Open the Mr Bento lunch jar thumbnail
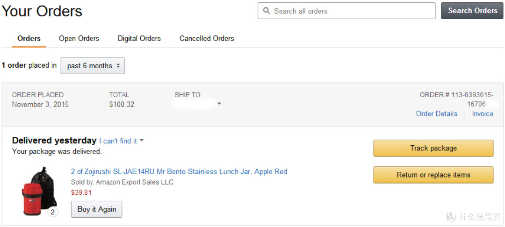This screenshot has width=505, height=227. pos(39,192)
